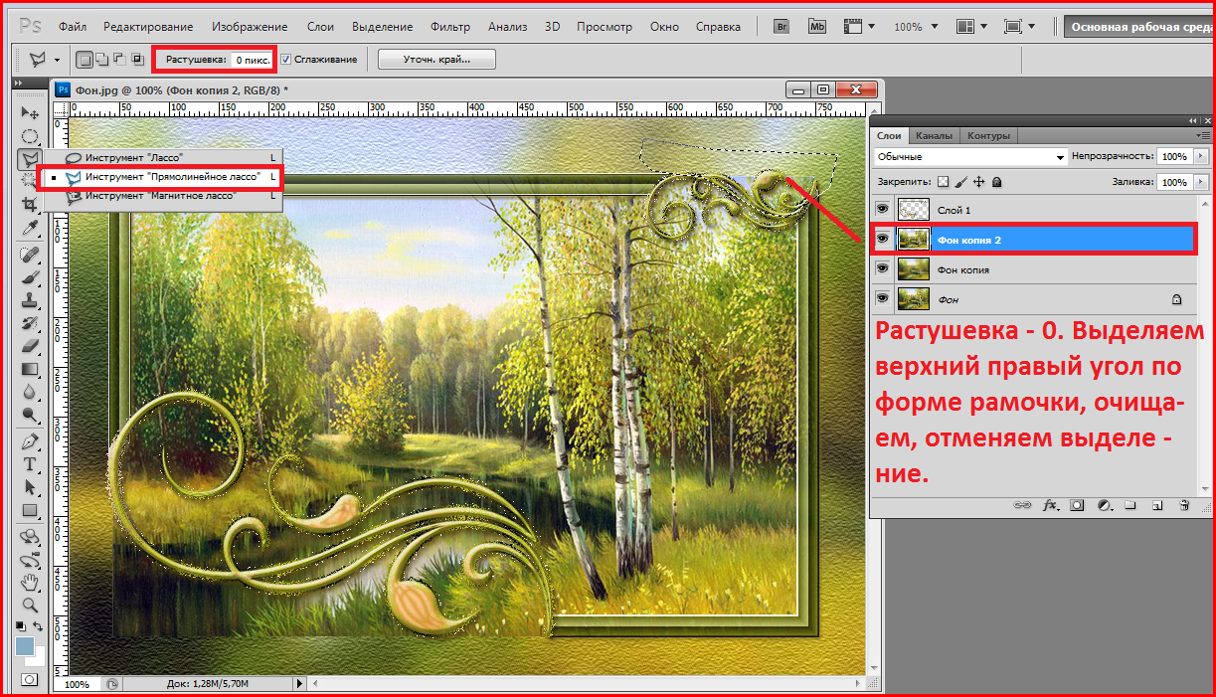Switch to the Каналы tab
This screenshot has height=697, width=1216.
[x=934, y=136]
